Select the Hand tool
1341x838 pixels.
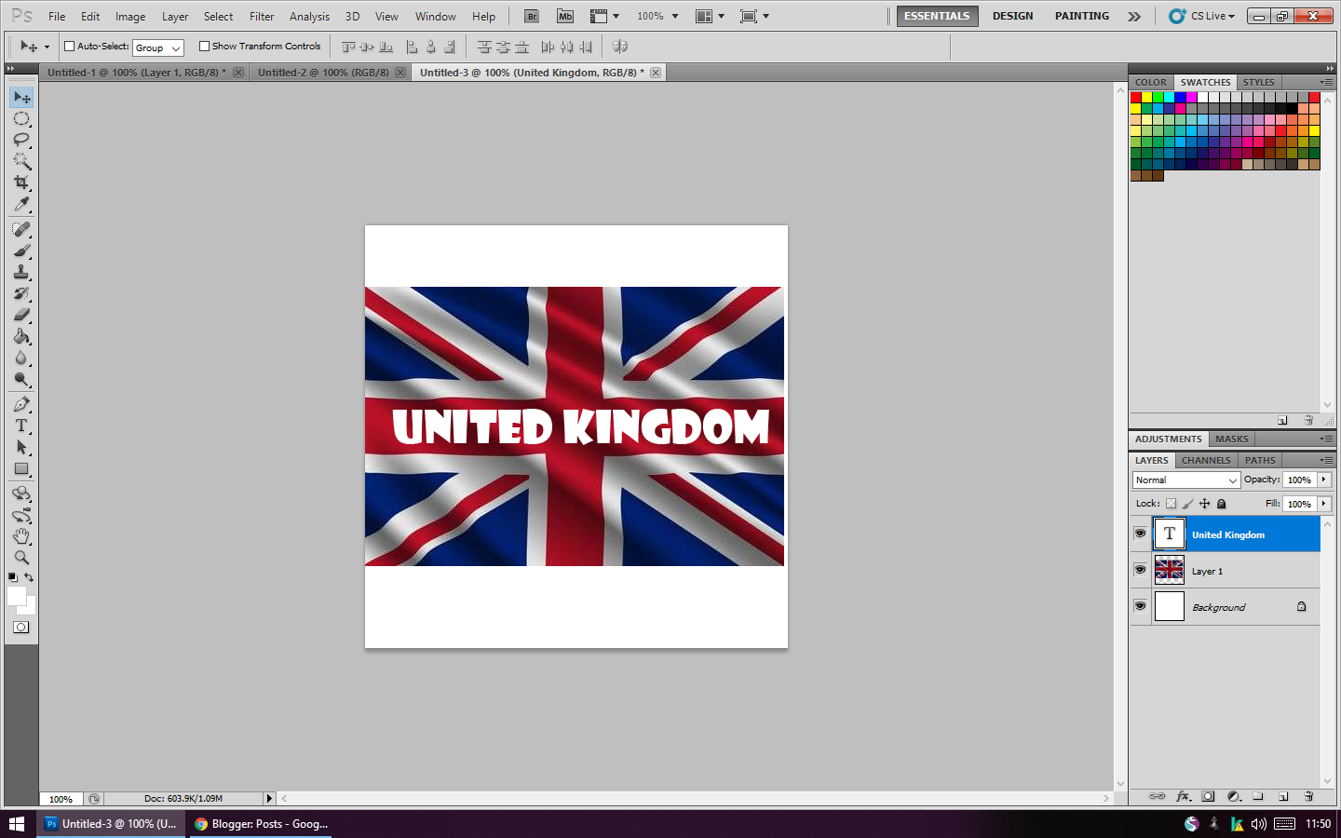21,536
